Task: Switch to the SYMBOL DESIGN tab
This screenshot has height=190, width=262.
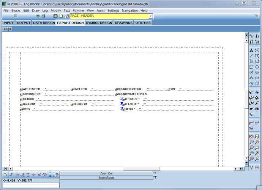Action: [99, 23]
